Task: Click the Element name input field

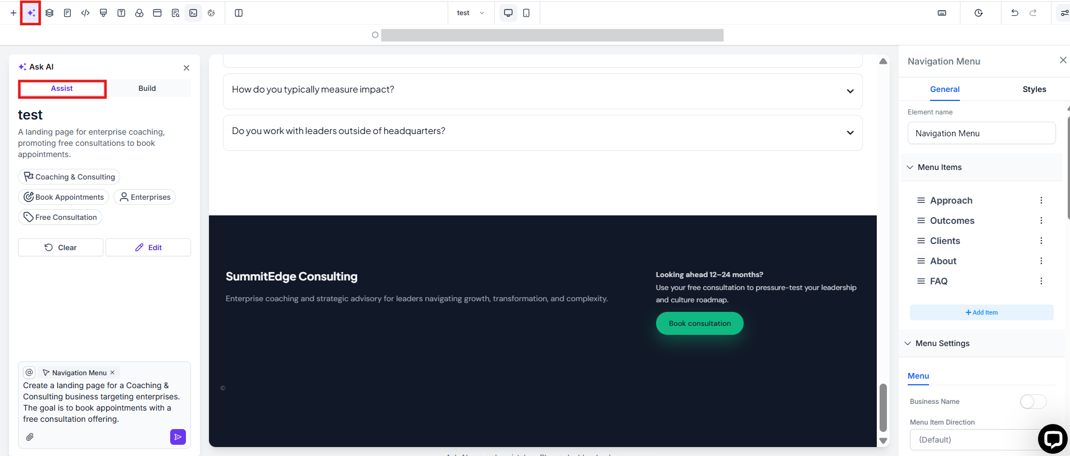Action: (981, 133)
